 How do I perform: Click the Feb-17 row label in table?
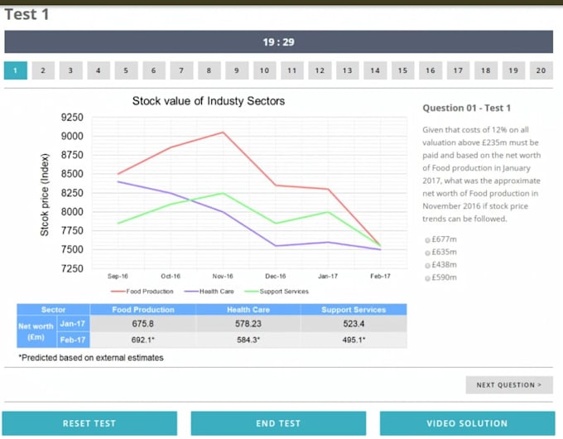tap(73, 340)
